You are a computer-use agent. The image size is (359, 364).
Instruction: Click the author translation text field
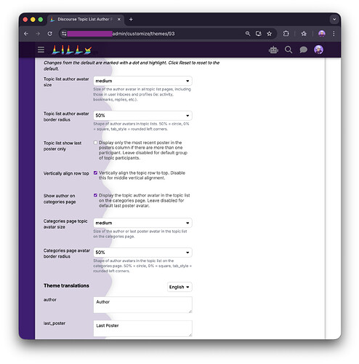tap(142, 305)
